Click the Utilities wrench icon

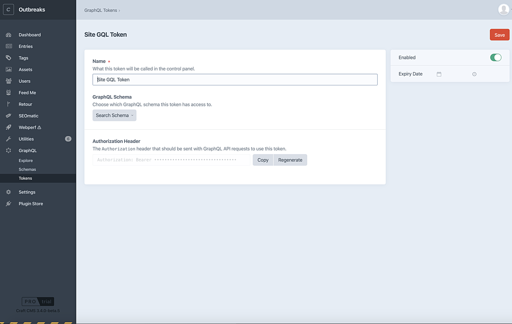click(9, 139)
